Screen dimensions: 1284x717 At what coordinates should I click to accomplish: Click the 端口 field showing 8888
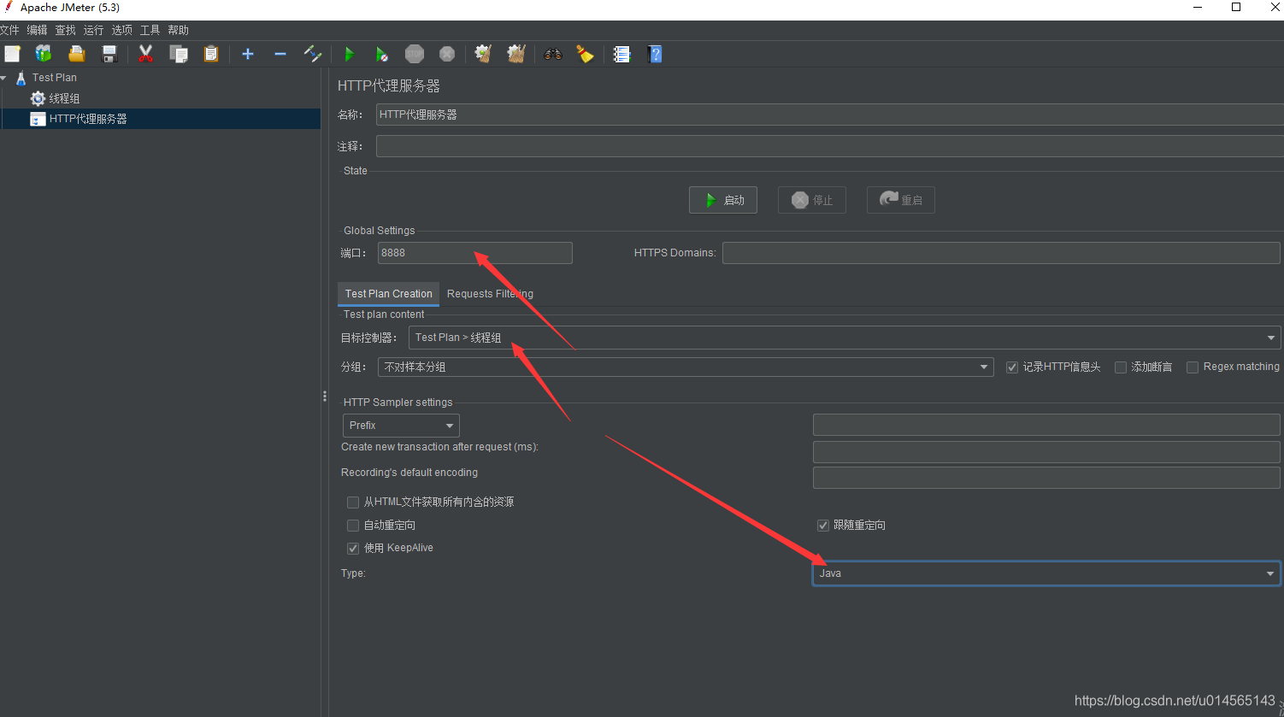[x=475, y=253]
